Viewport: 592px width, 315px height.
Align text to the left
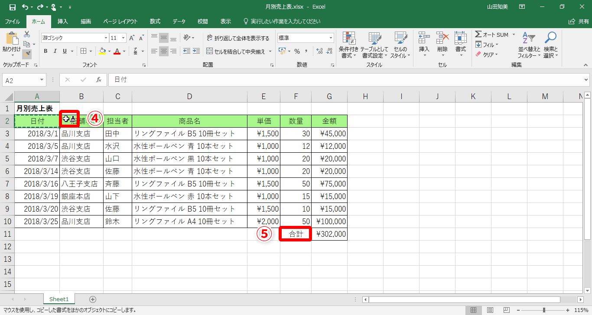[x=154, y=51]
